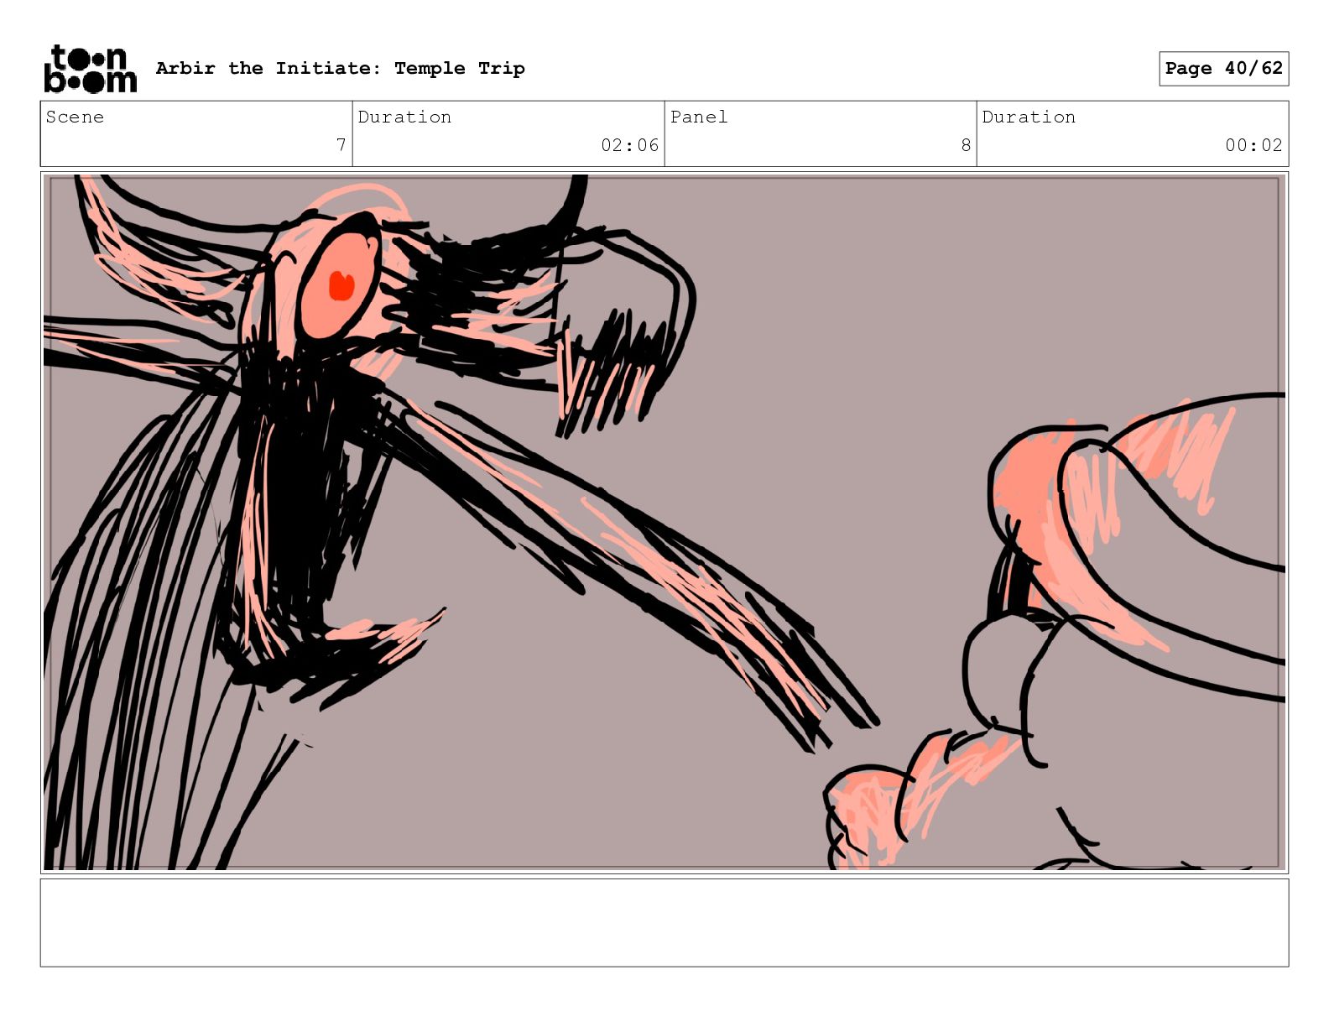Select the panel number '8'
The height and width of the screenshot is (1027, 1329).
966,145
